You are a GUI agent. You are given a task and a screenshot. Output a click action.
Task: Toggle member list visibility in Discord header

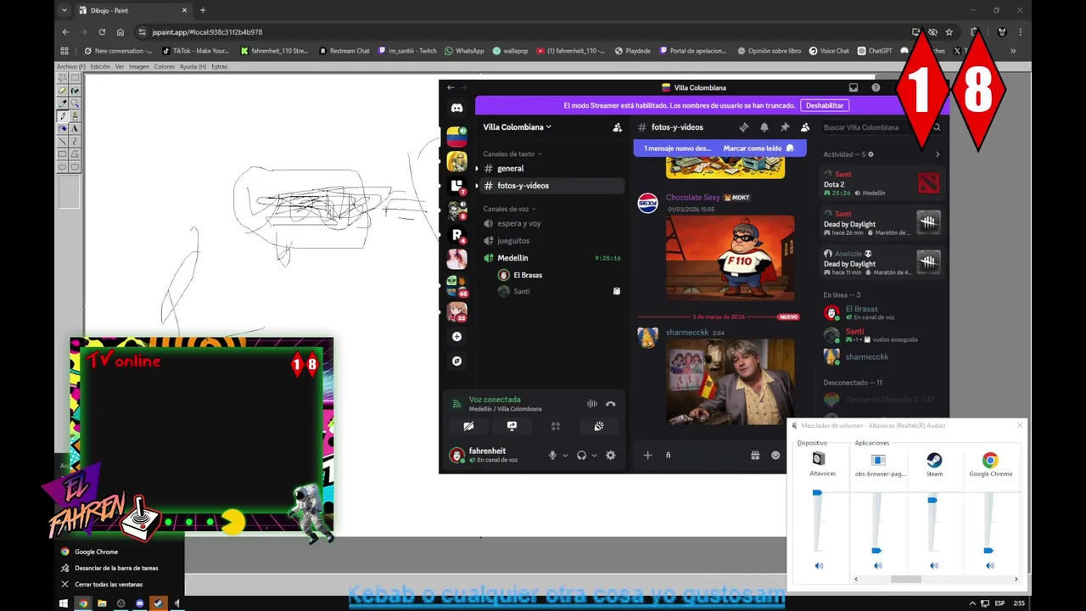click(805, 127)
